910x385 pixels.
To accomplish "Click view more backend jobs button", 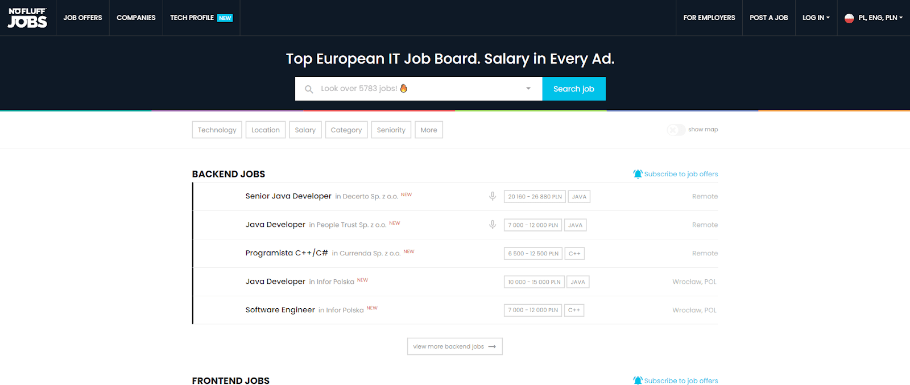I will coord(455,346).
